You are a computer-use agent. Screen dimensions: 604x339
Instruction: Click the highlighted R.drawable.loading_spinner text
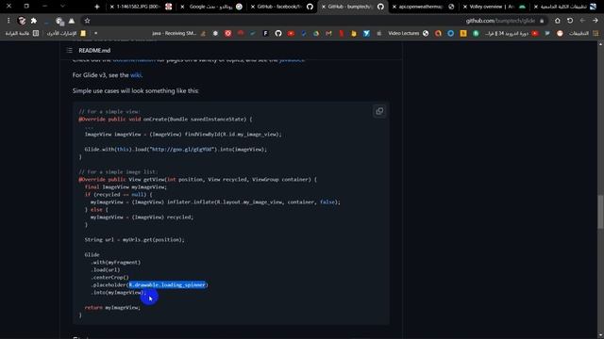[167, 284]
